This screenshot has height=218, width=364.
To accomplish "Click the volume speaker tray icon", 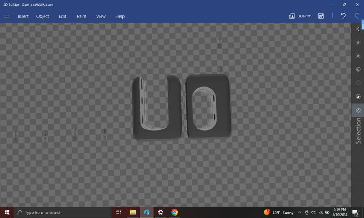I will 313,213.
